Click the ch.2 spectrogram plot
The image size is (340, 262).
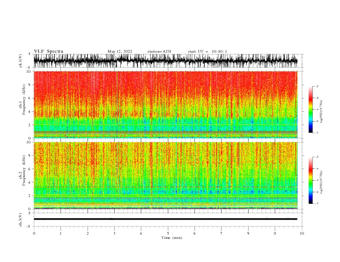tap(165, 176)
